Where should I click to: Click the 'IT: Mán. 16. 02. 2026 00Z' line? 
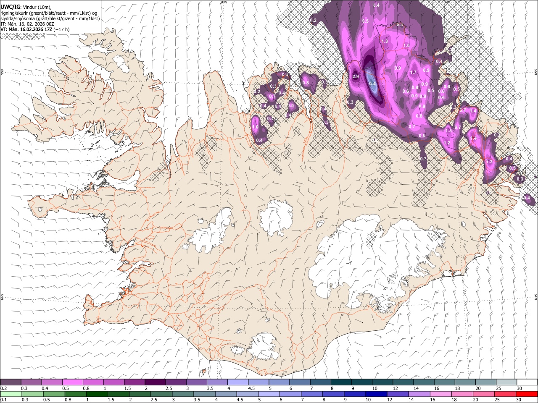coord(27,24)
